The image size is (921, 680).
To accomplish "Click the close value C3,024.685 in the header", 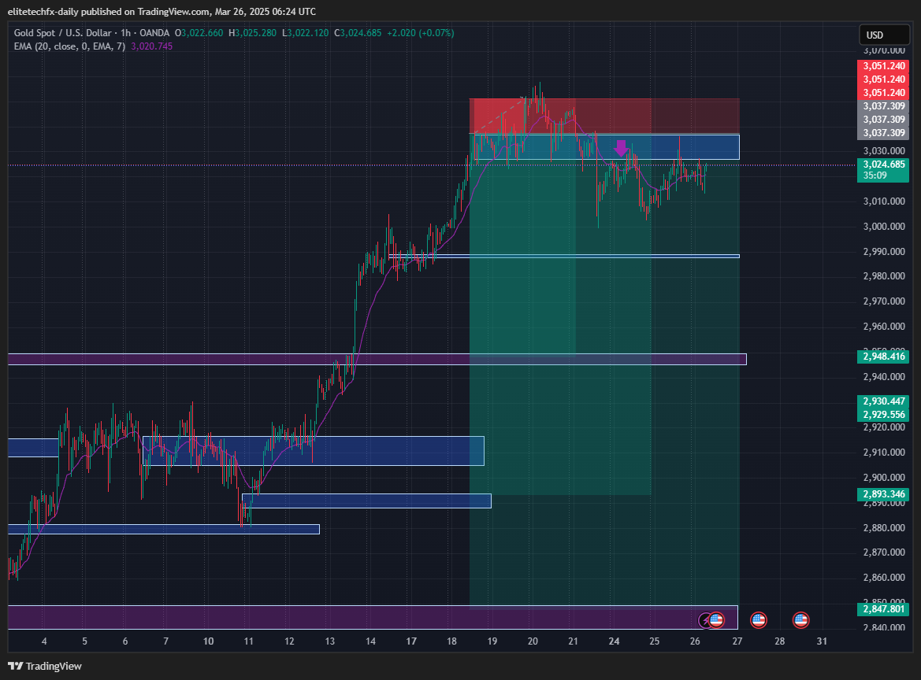I will click(358, 33).
